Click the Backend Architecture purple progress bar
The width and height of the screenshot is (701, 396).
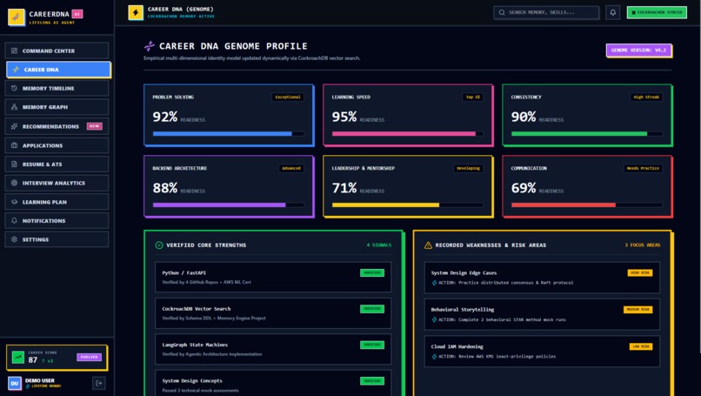(229, 205)
